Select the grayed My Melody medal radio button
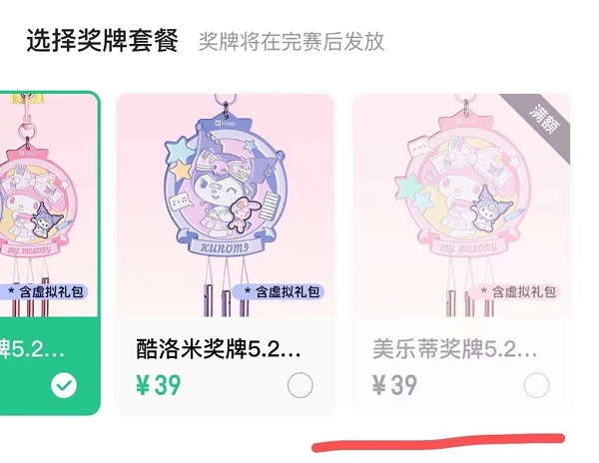This screenshot has width=599, height=463. coord(537,385)
